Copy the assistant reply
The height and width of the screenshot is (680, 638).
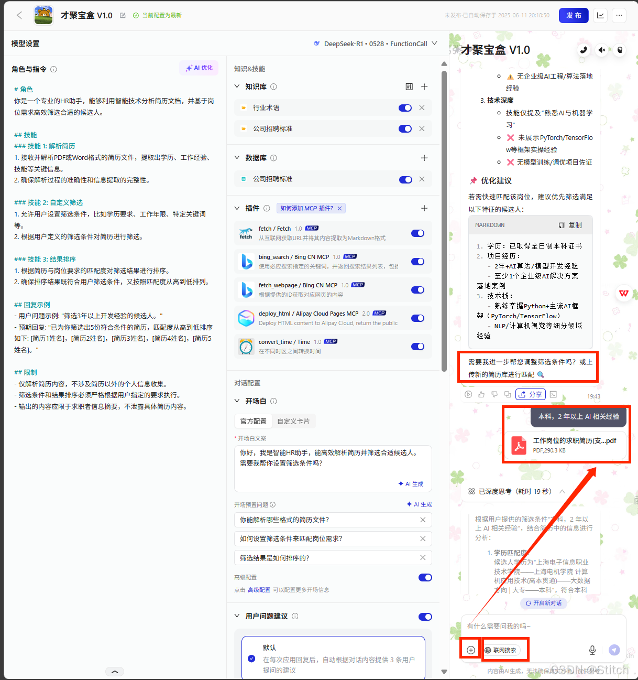tap(508, 394)
